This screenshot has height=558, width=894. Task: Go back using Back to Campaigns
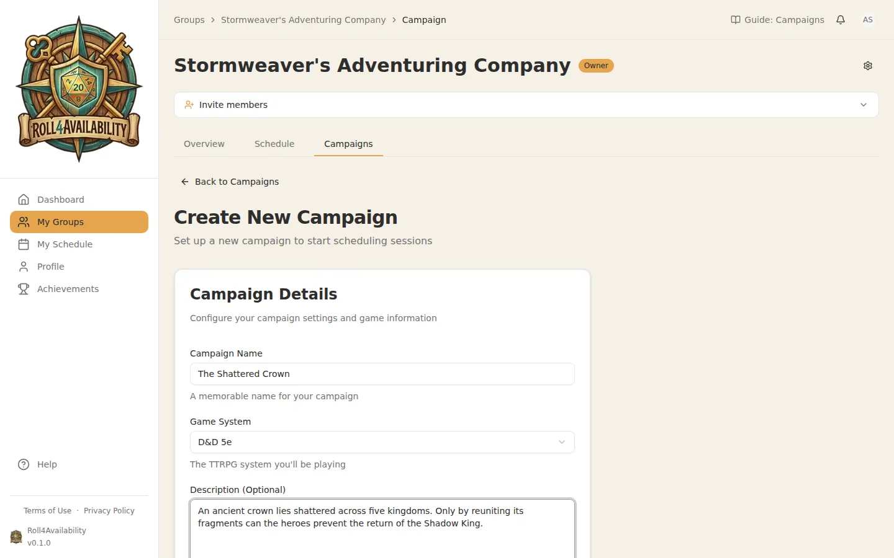pos(230,181)
